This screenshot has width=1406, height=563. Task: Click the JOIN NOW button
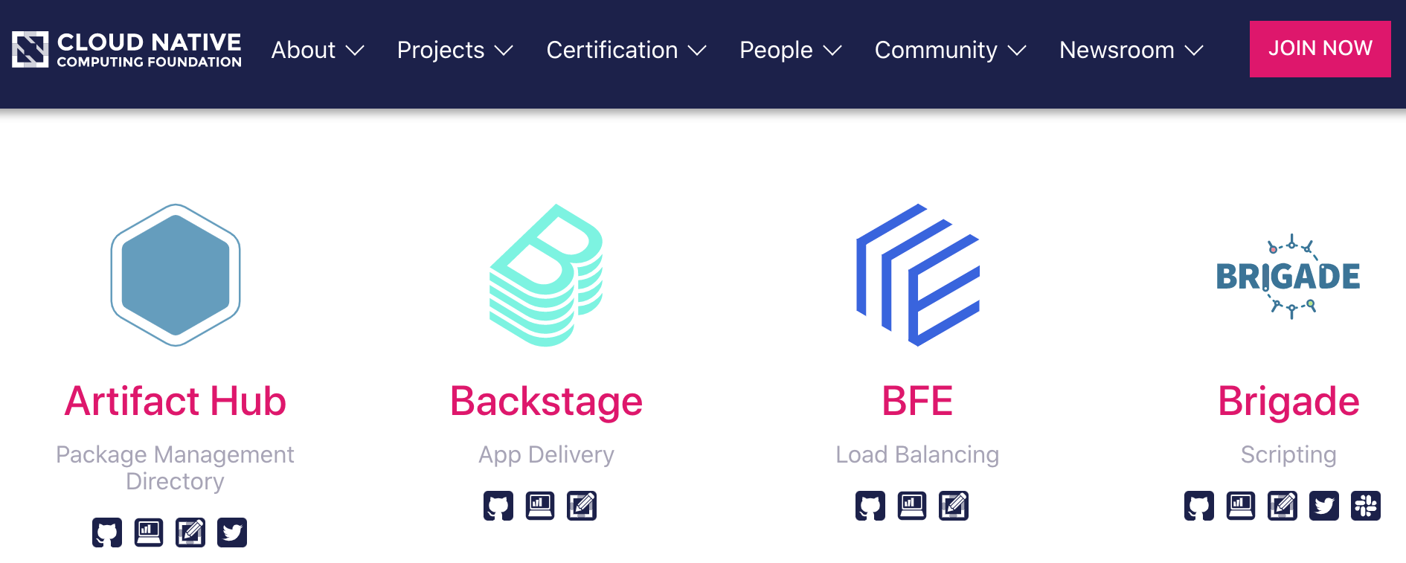click(1320, 49)
